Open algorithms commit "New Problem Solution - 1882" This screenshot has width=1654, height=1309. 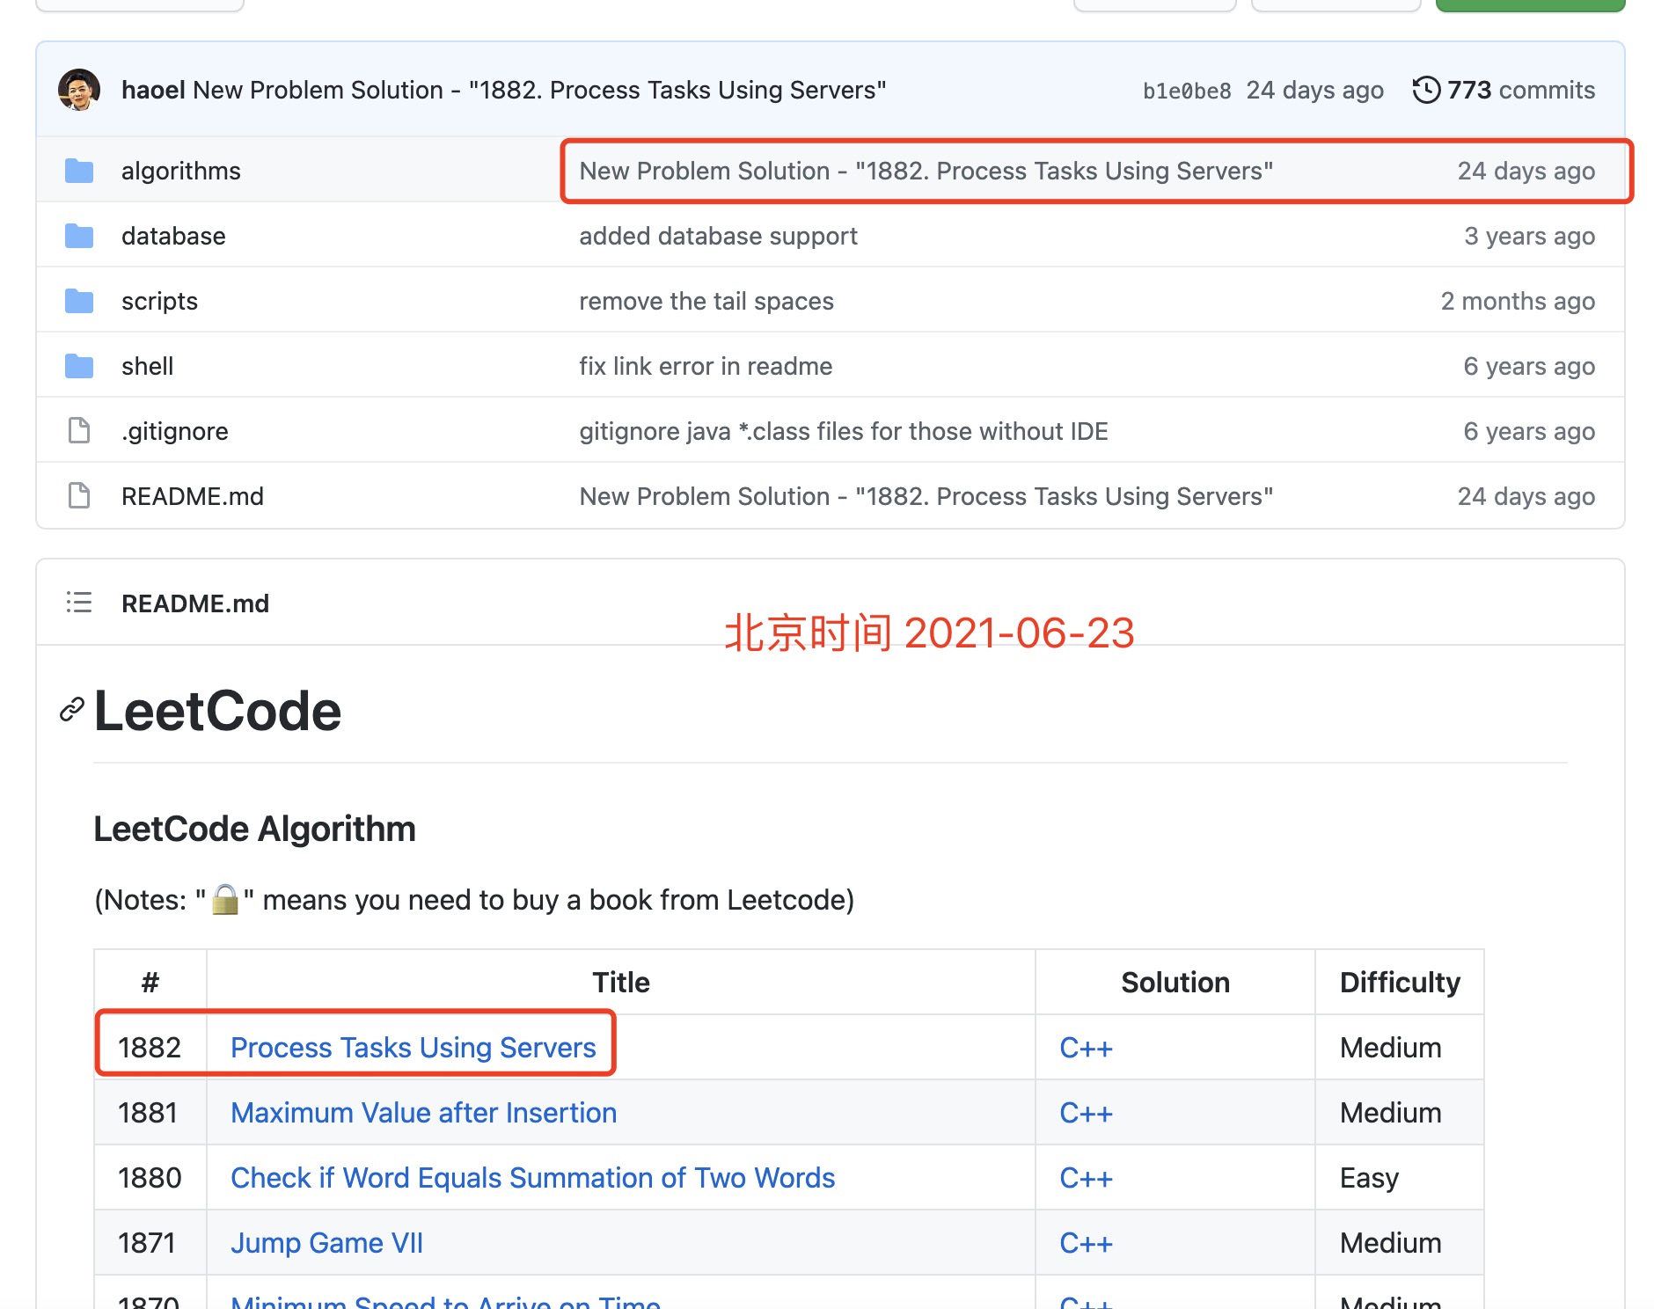coord(926,171)
